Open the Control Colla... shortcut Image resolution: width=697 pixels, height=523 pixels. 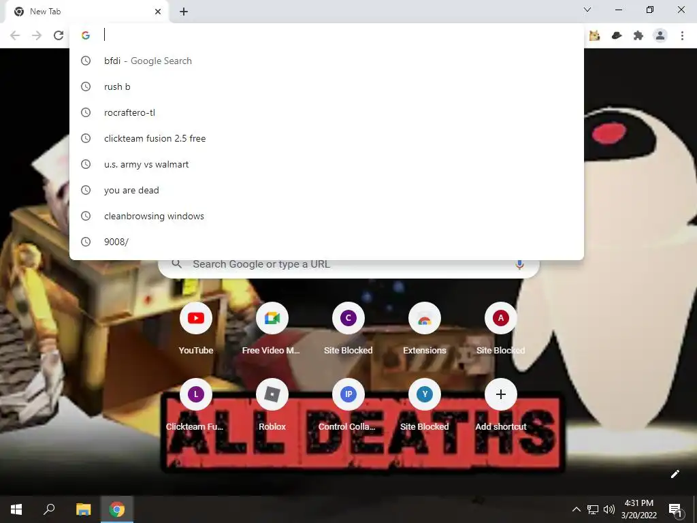click(348, 405)
